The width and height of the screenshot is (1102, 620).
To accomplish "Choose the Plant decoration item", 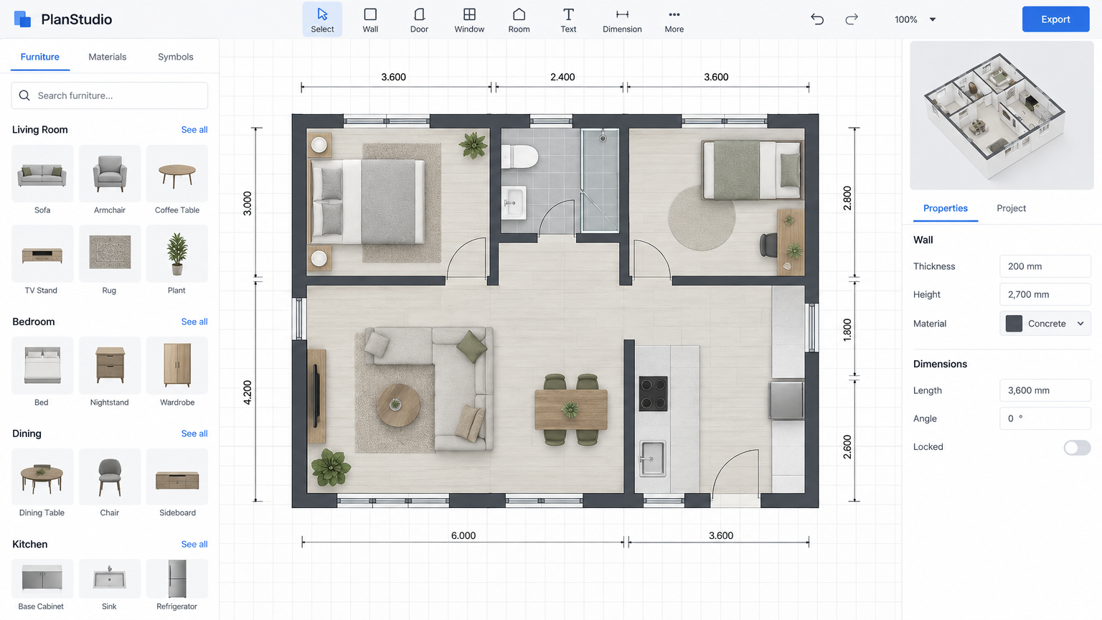I will (177, 260).
